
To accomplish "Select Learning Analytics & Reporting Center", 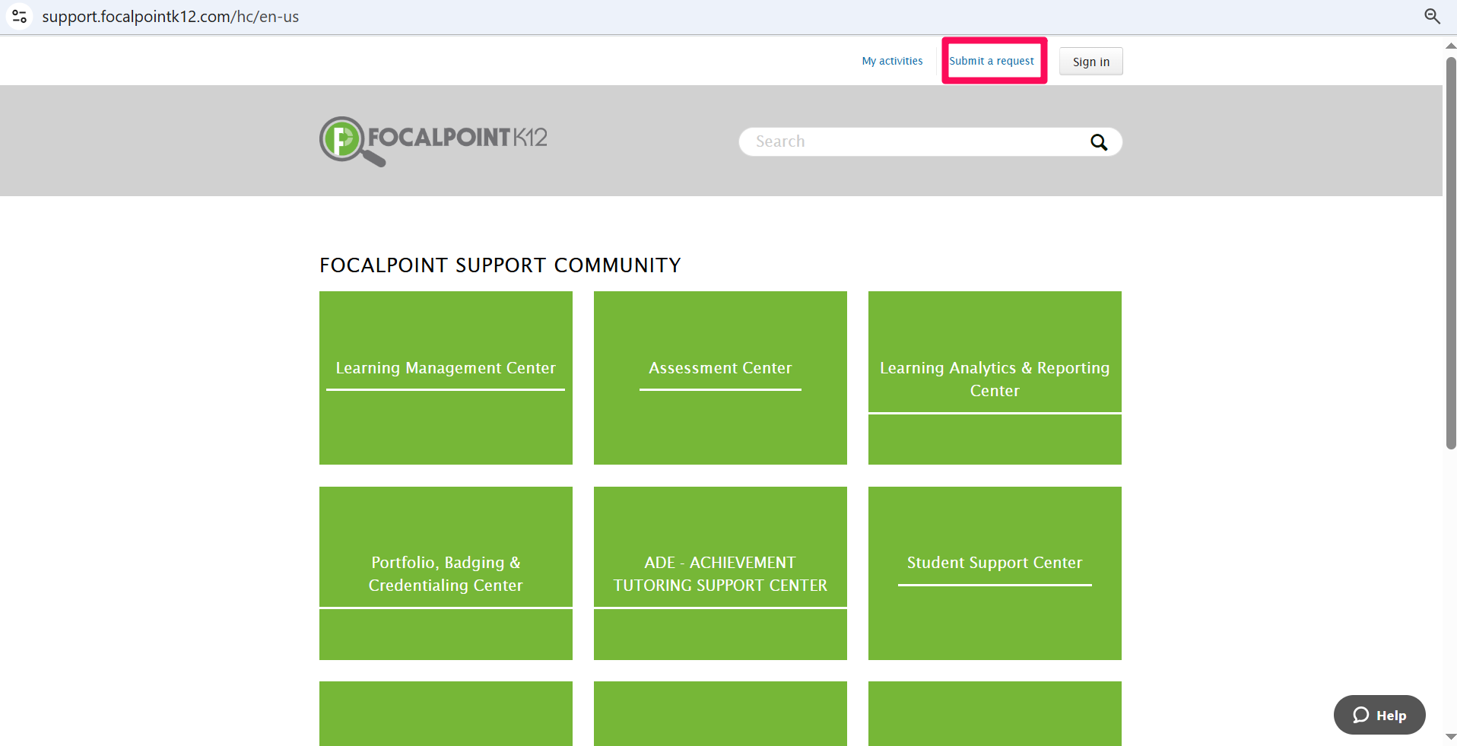I will tap(995, 378).
